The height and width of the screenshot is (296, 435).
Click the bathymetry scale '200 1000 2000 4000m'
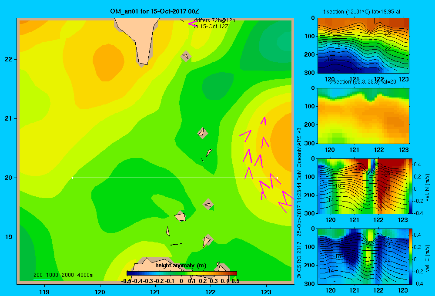pos(63,275)
